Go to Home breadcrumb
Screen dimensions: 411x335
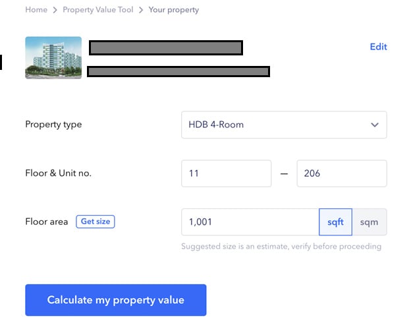pos(36,10)
